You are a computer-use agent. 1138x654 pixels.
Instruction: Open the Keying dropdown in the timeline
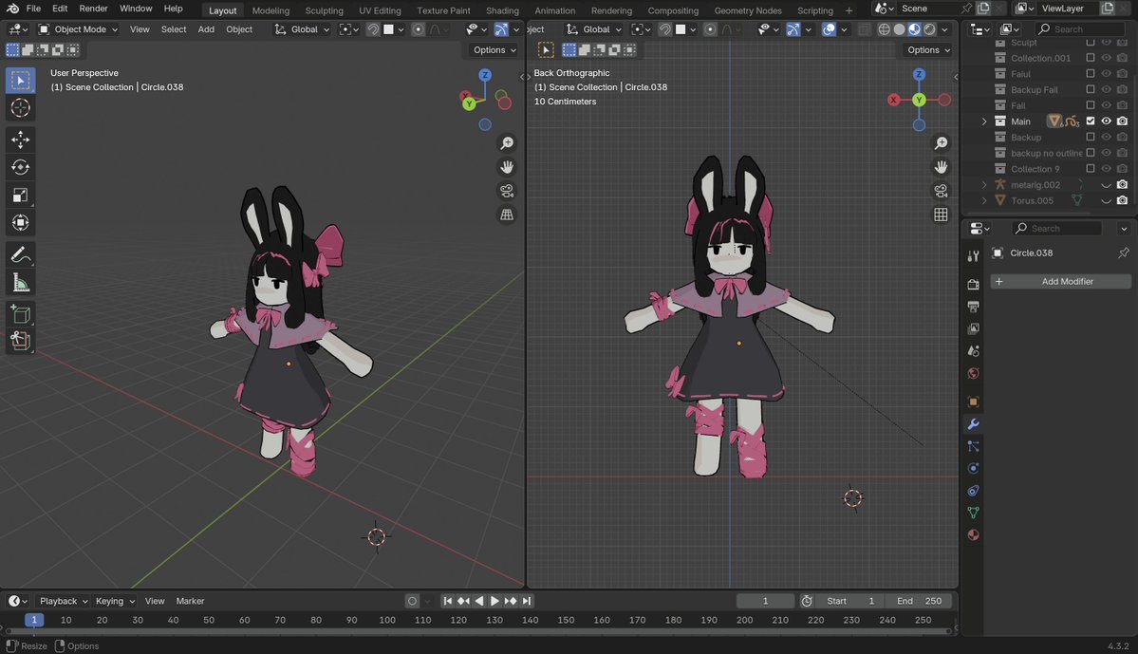pyautogui.click(x=115, y=601)
